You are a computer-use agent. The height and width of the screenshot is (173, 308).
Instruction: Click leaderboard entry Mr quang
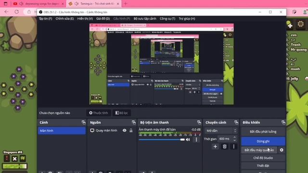[298, 49]
